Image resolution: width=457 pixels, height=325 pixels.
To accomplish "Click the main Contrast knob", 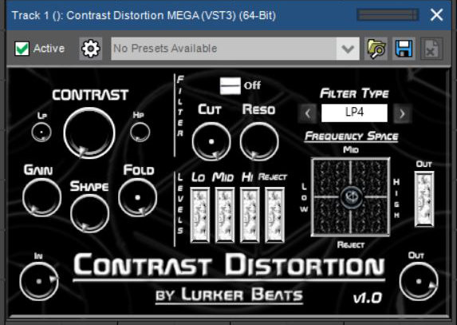I will 89,133.
